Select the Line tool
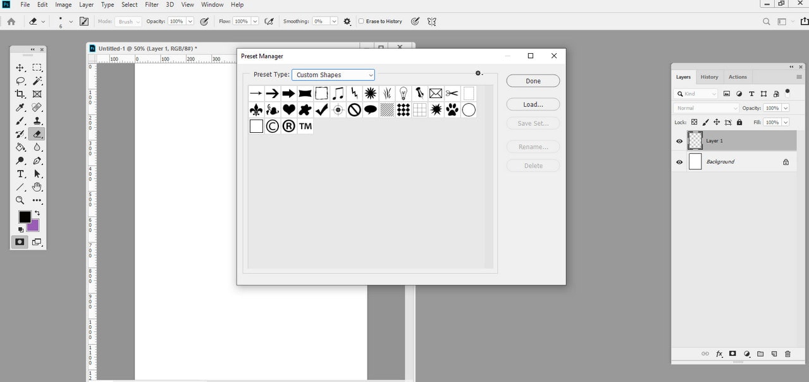The image size is (809, 382). 20,187
